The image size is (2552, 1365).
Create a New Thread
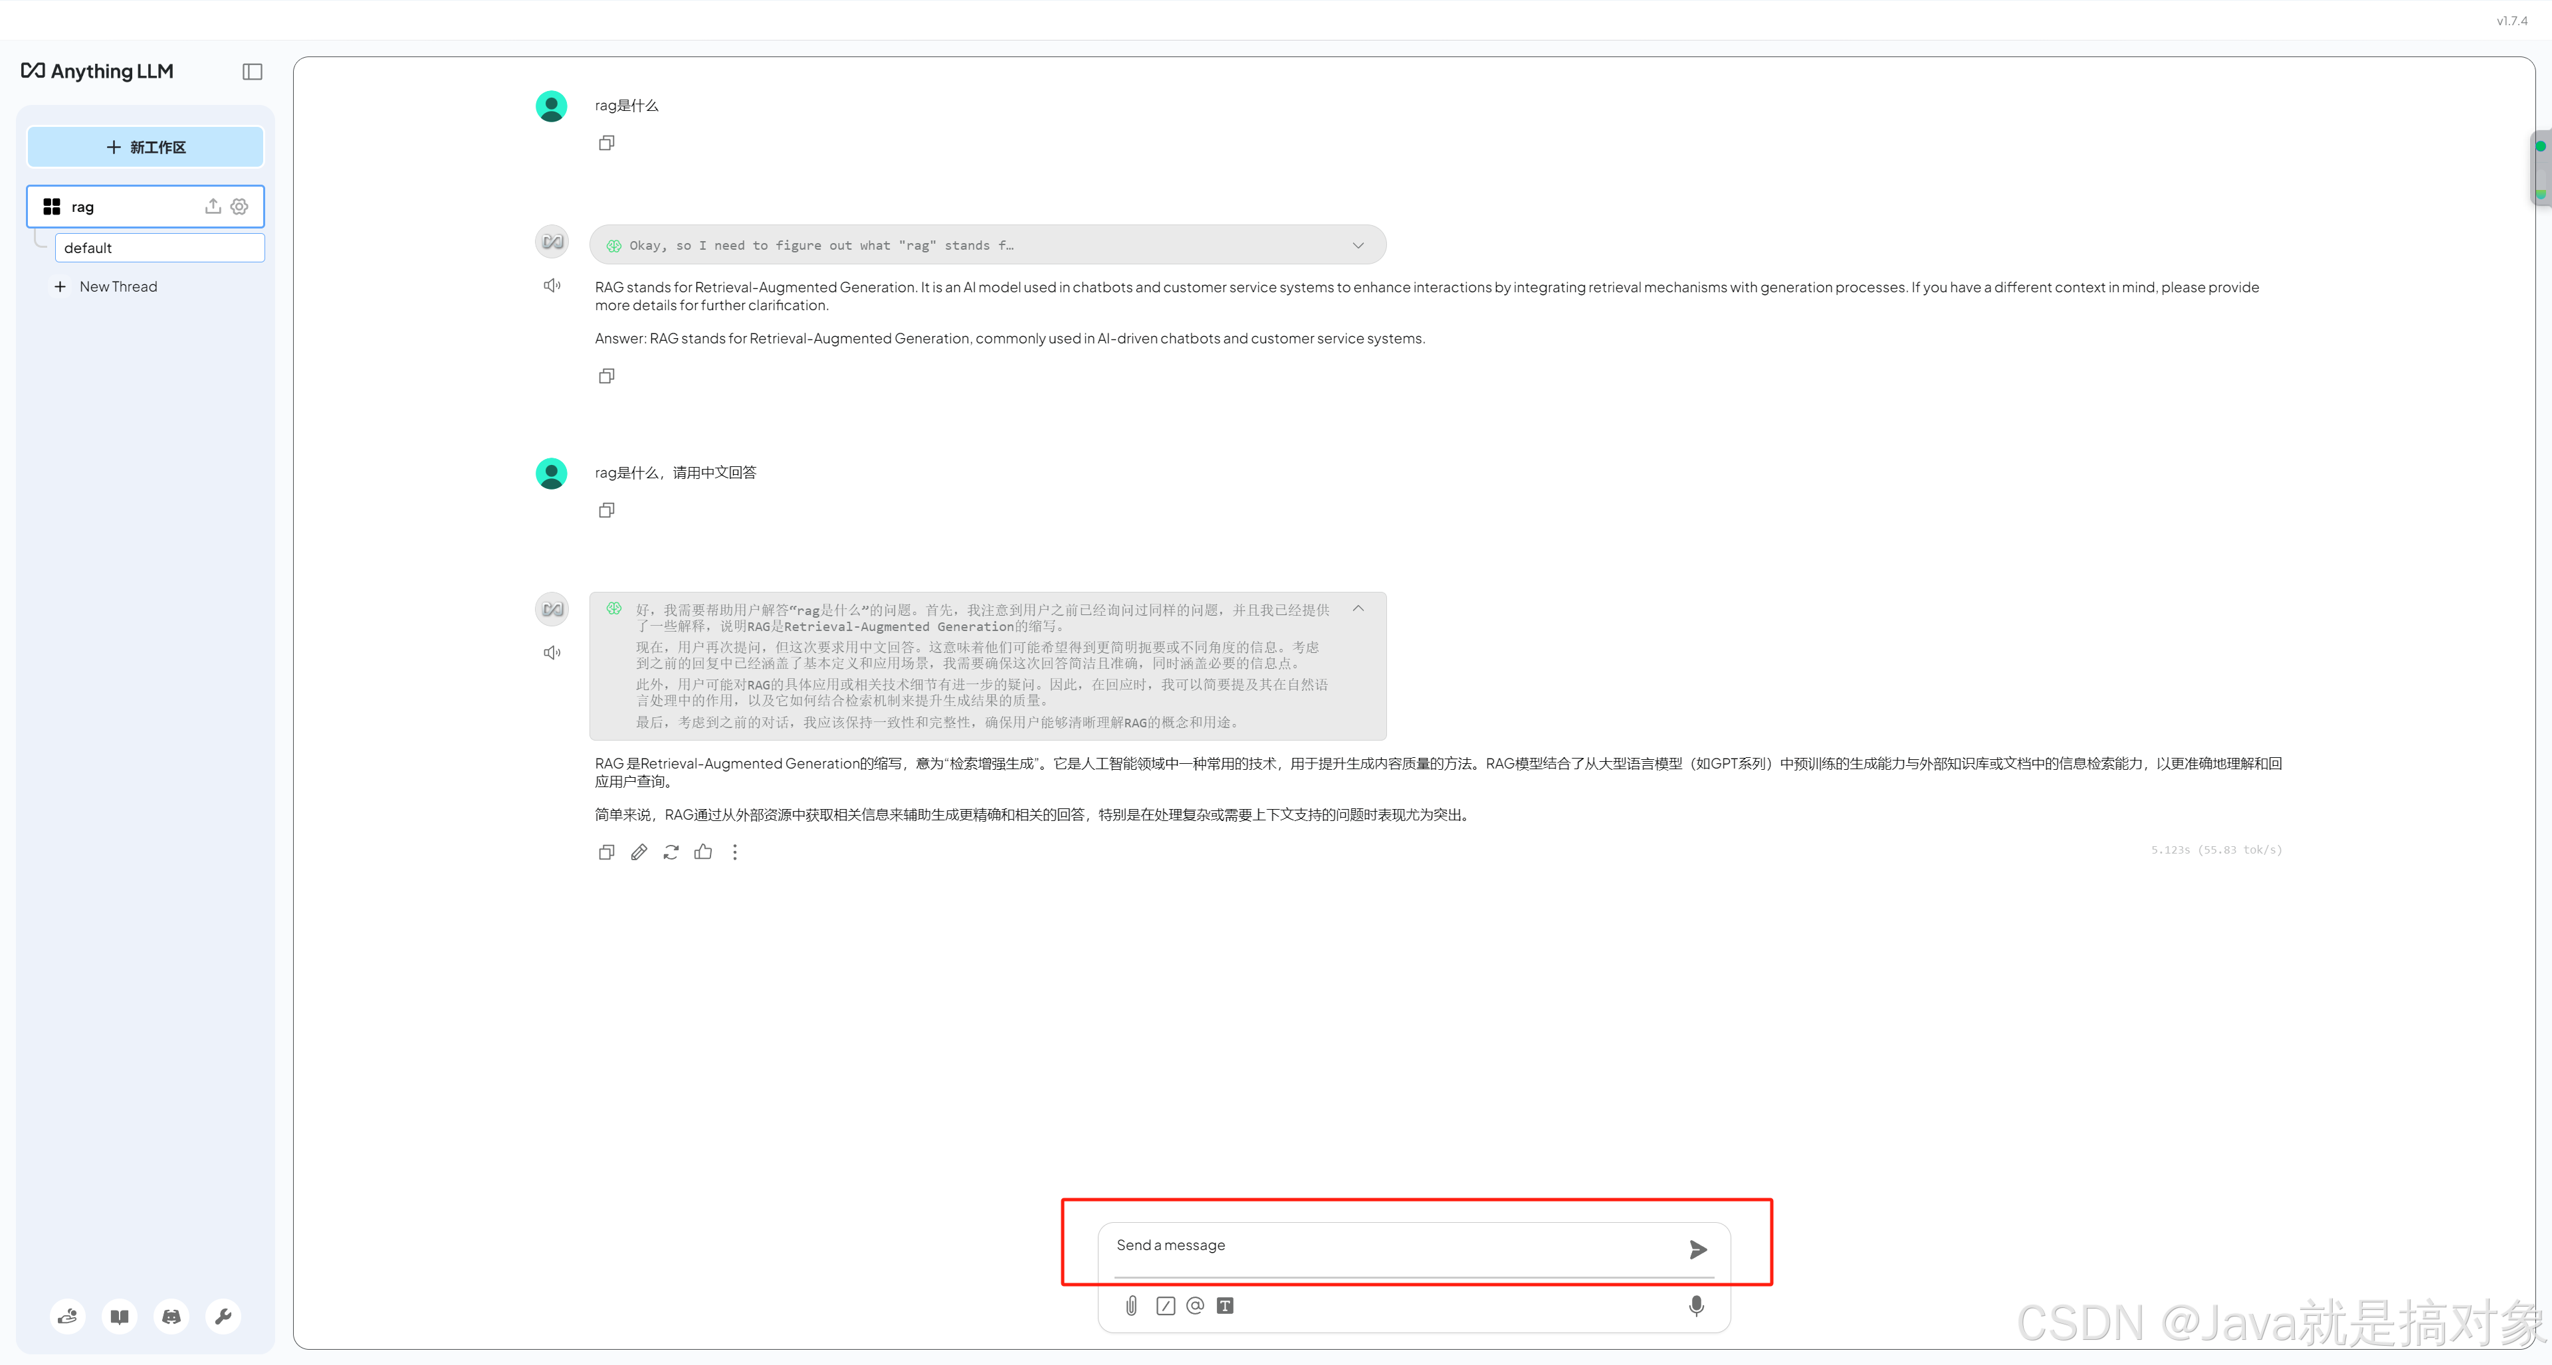point(117,286)
